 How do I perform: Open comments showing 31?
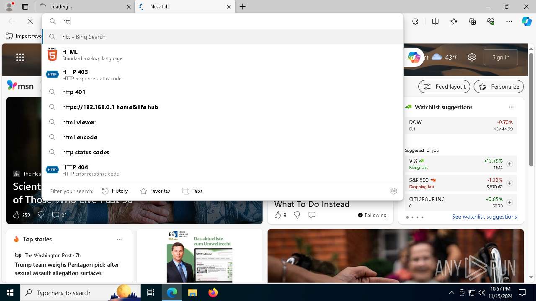pos(59,215)
